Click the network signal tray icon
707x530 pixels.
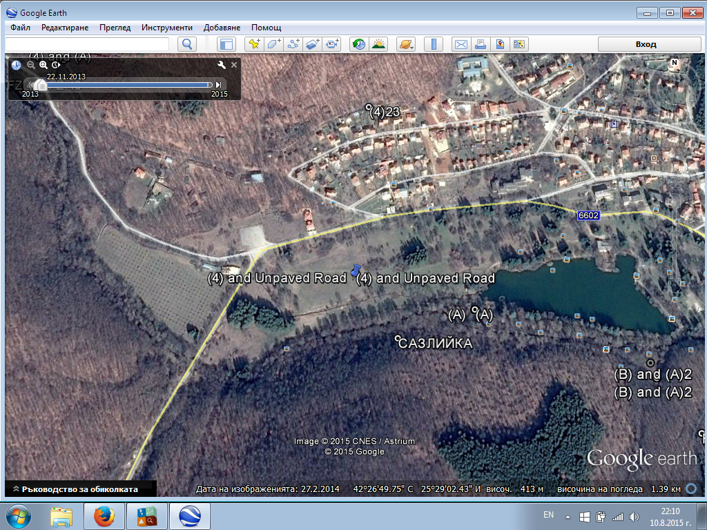(617, 517)
